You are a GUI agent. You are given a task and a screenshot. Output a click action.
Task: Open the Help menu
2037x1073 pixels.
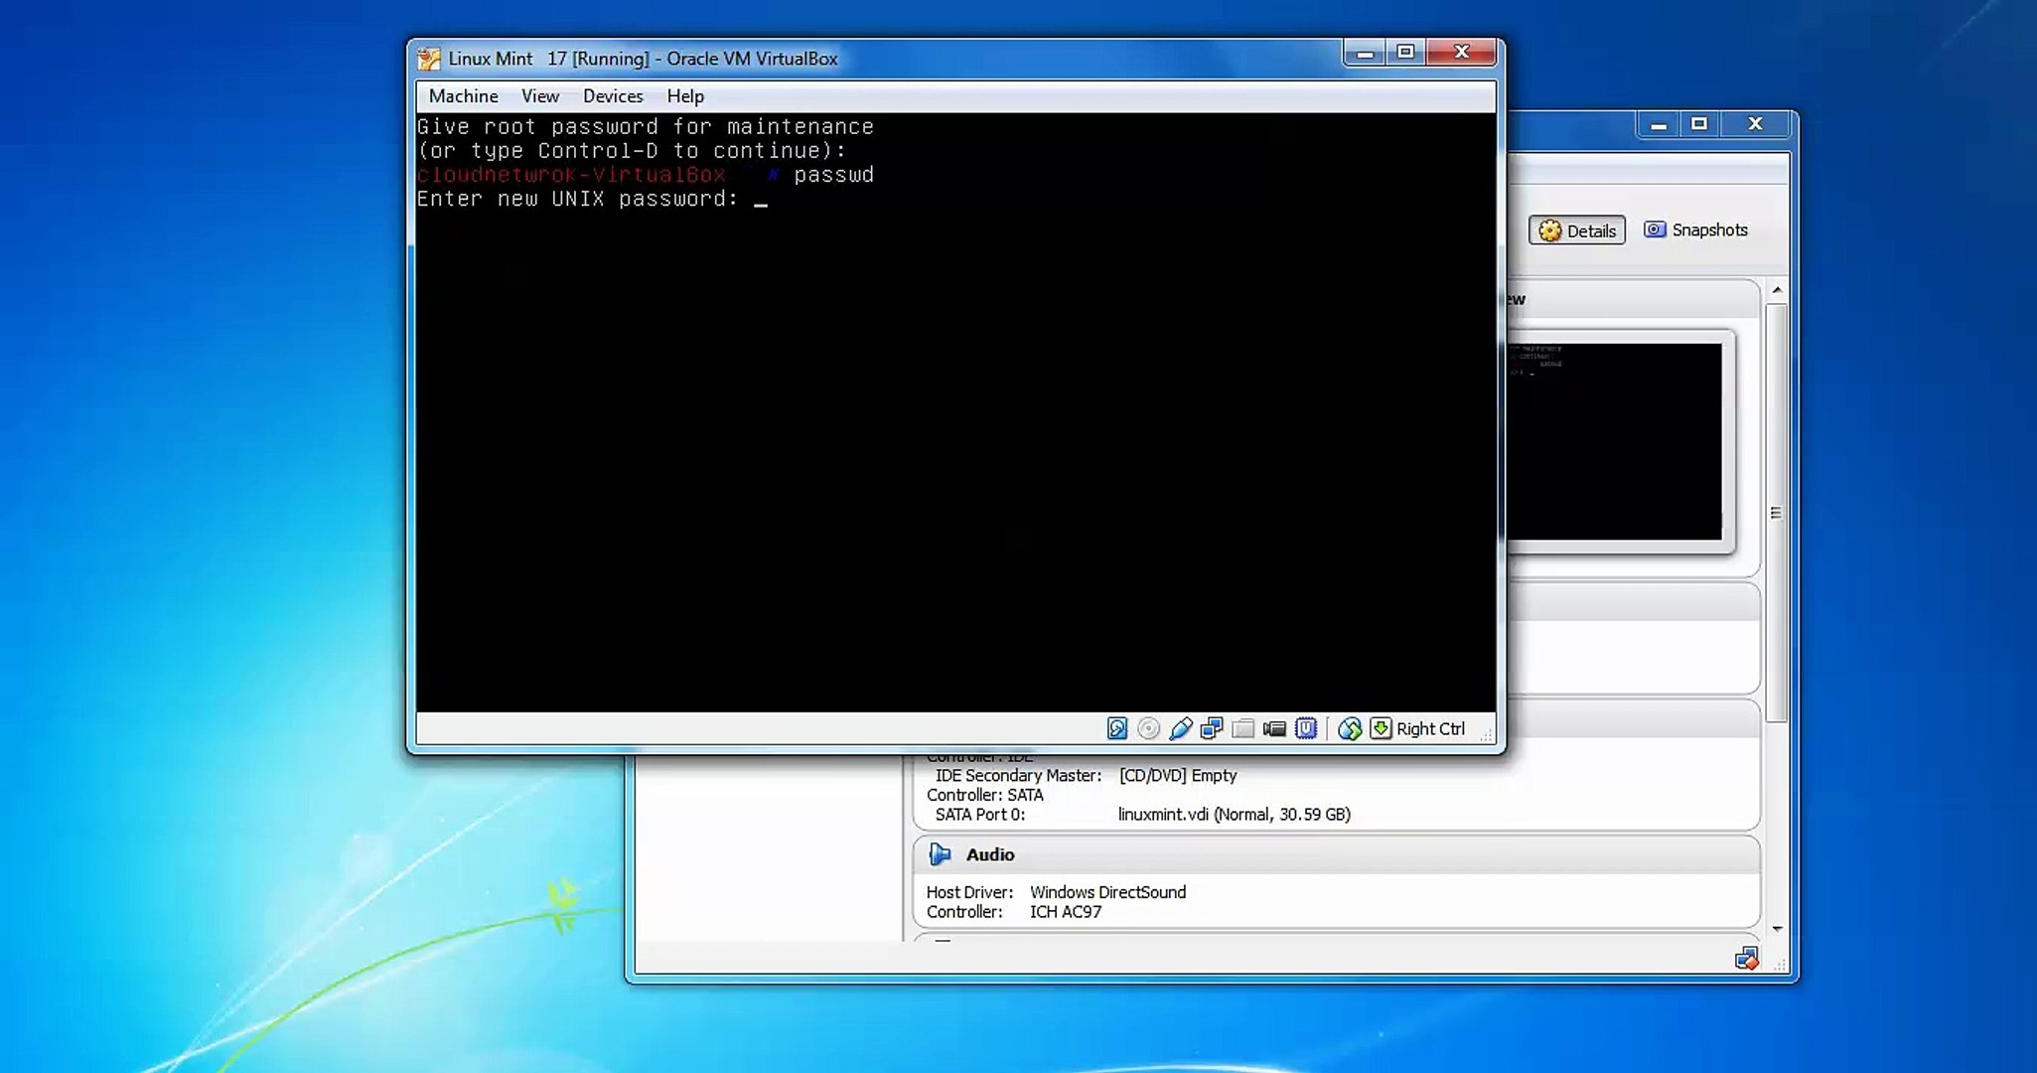(x=684, y=95)
